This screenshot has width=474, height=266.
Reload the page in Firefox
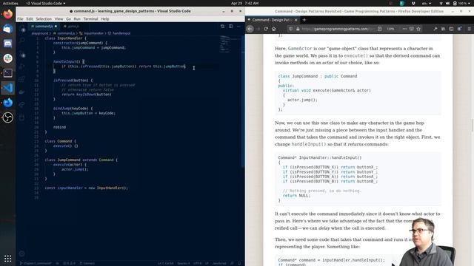pos(266,29)
